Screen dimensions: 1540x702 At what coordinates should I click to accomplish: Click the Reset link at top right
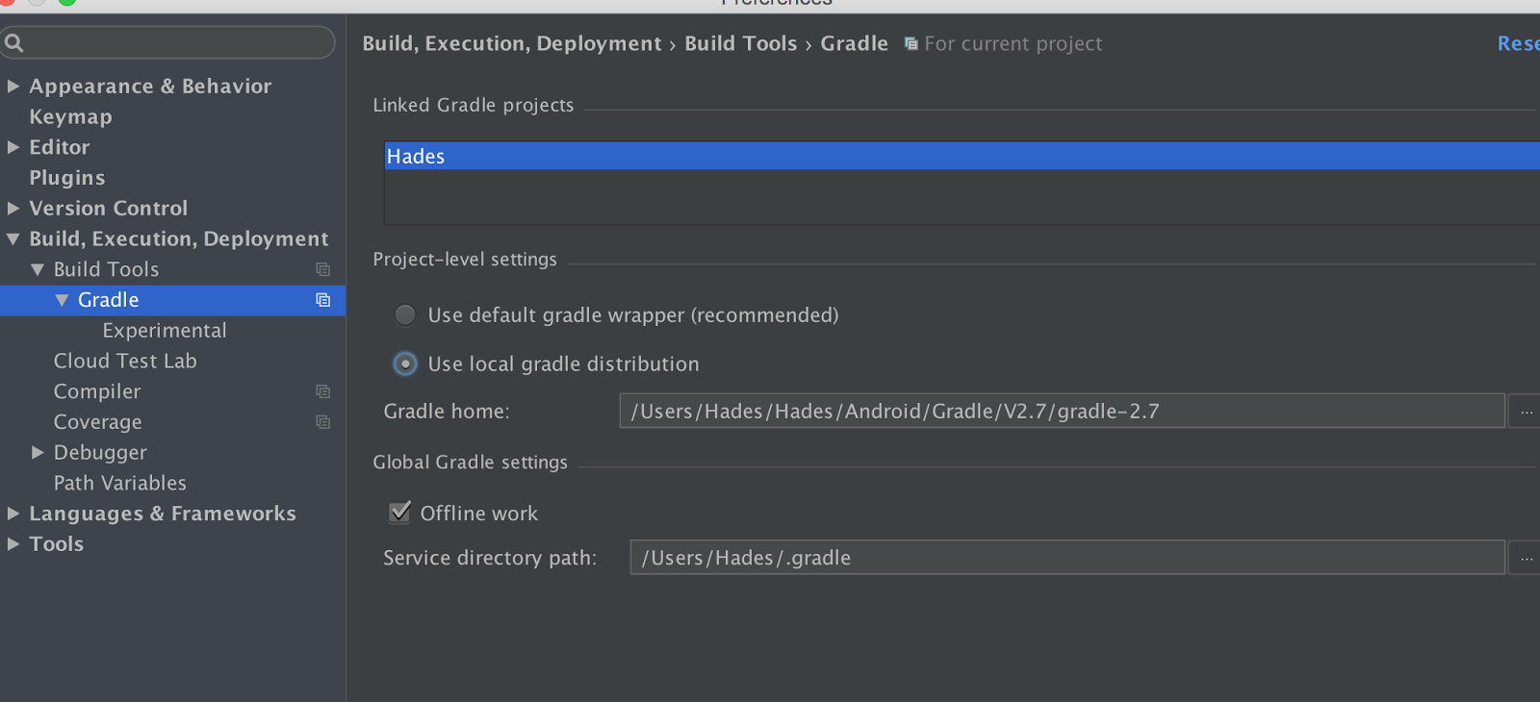(x=1518, y=43)
